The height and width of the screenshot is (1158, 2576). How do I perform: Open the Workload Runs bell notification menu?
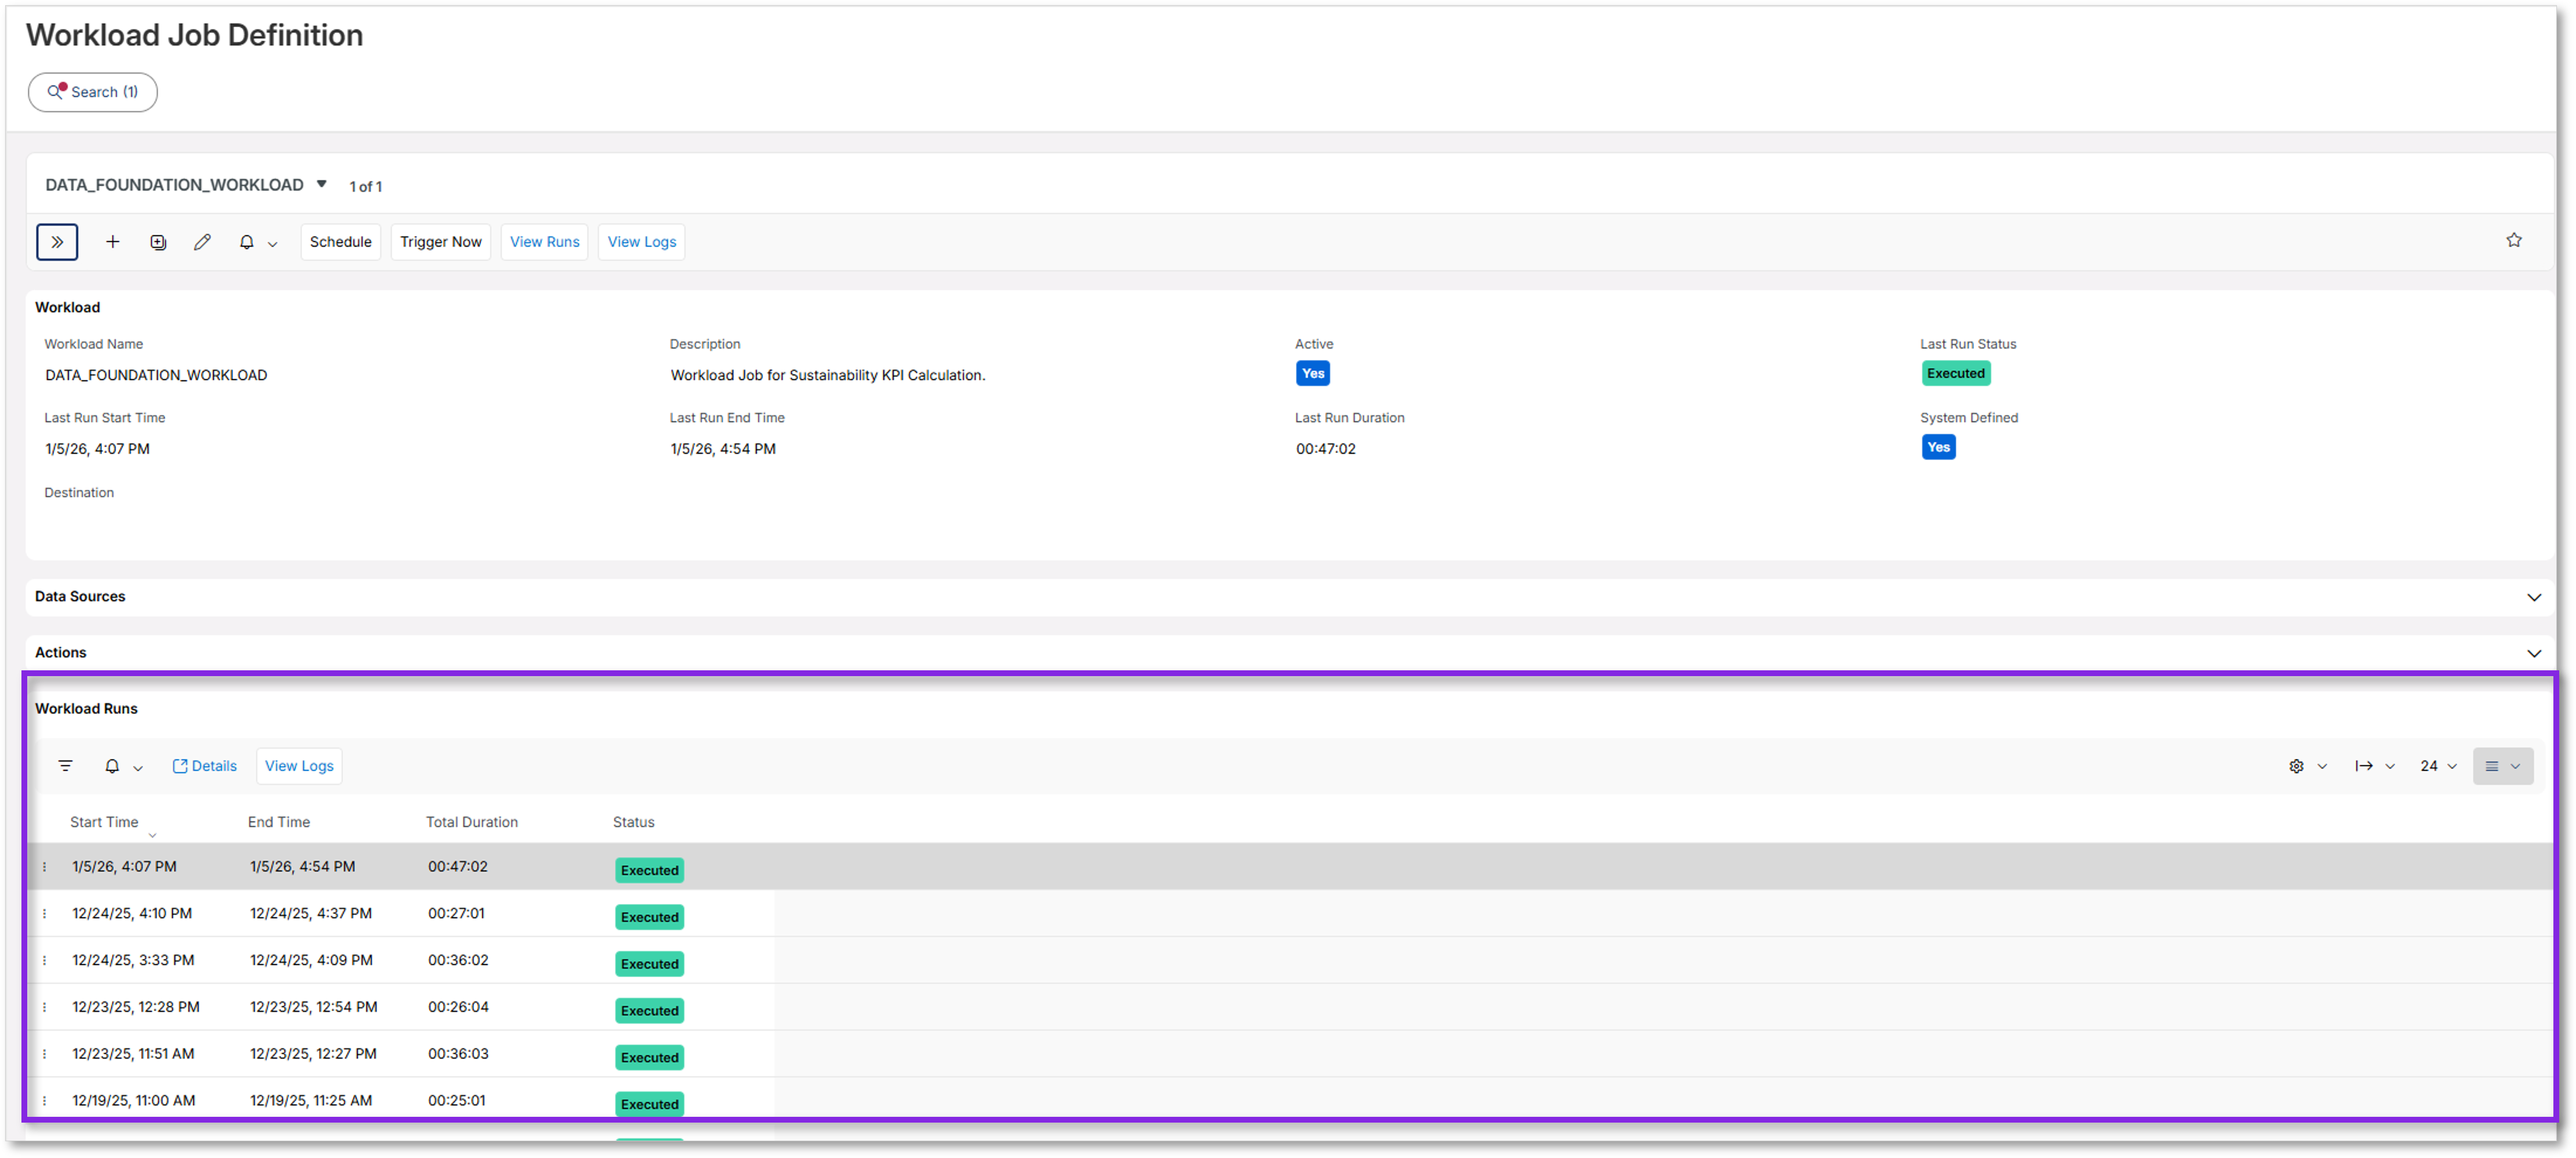pos(123,766)
